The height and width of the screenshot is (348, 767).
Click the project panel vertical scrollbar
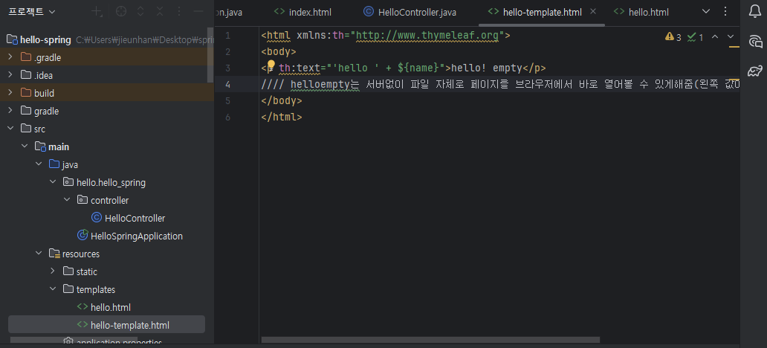pyautogui.click(x=210, y=54)
